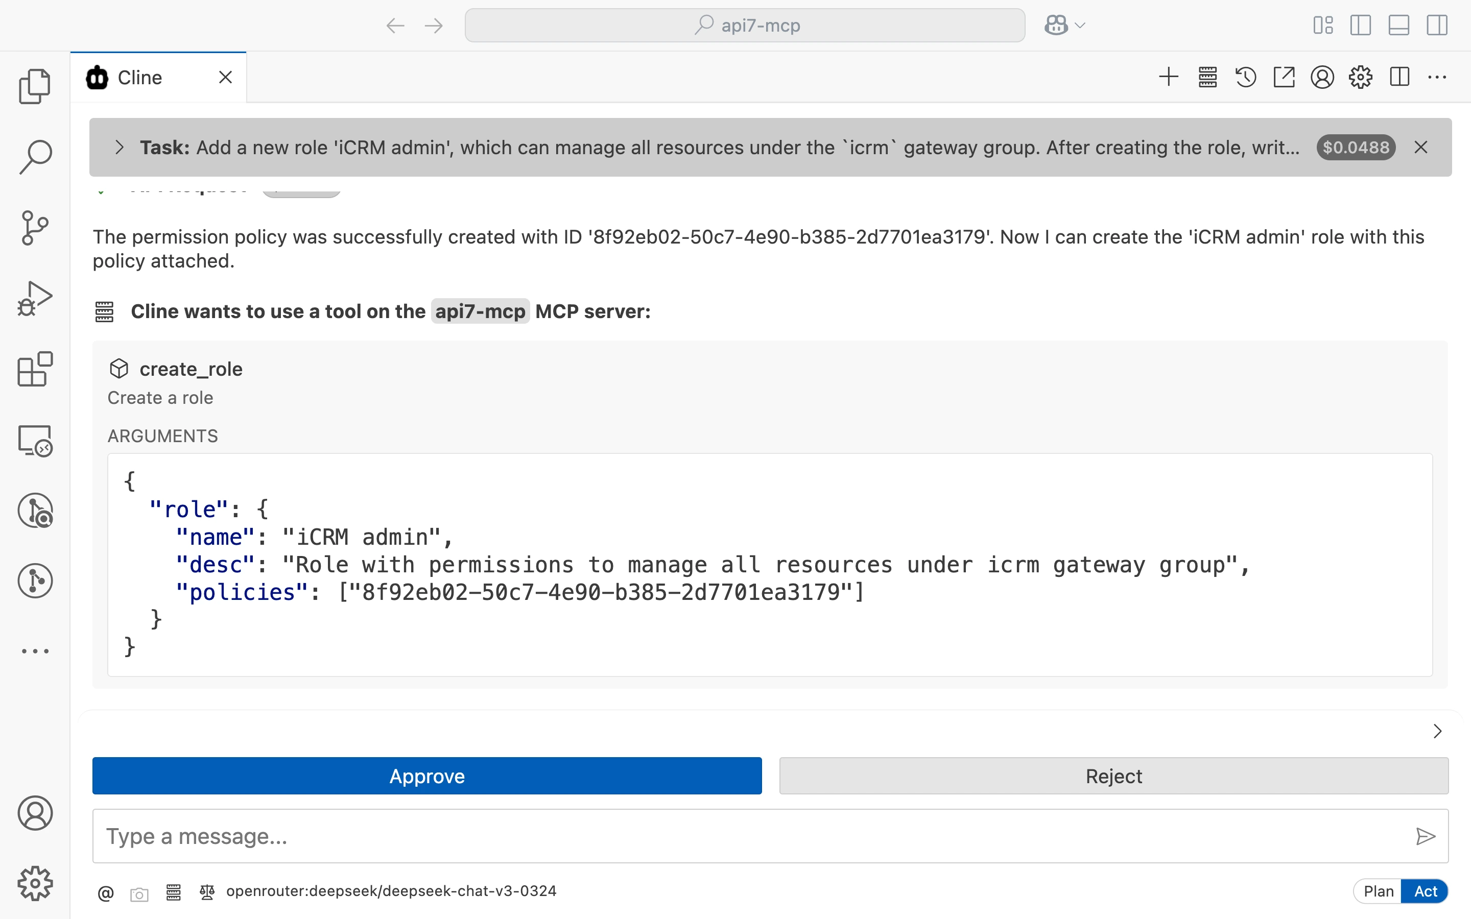This screenshot has width=1471, height=919.
Task: Open MCP Servers from Cline toolbar
Action: click(1207, 77)
